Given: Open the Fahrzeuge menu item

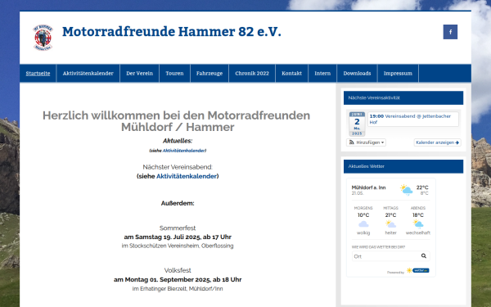Looking at the screenshot, I should tap(209, 74).
